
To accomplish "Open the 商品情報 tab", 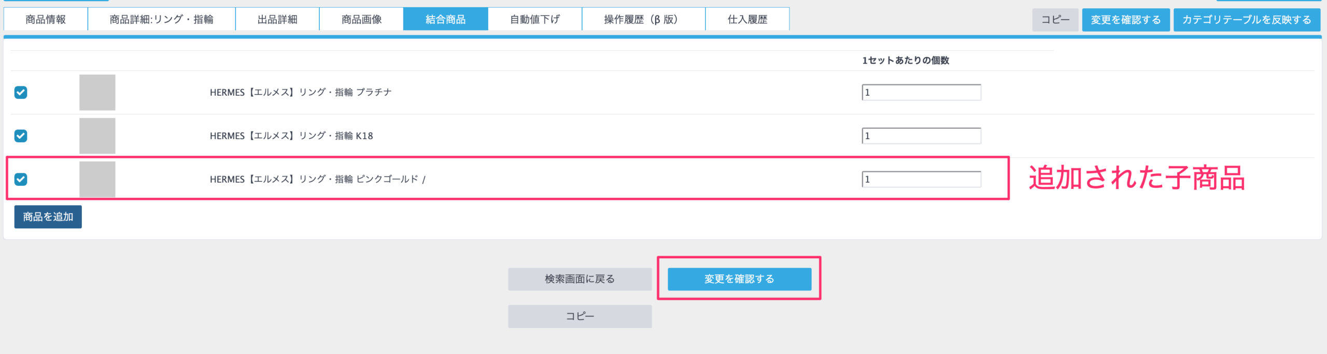I will click(46, 19).
